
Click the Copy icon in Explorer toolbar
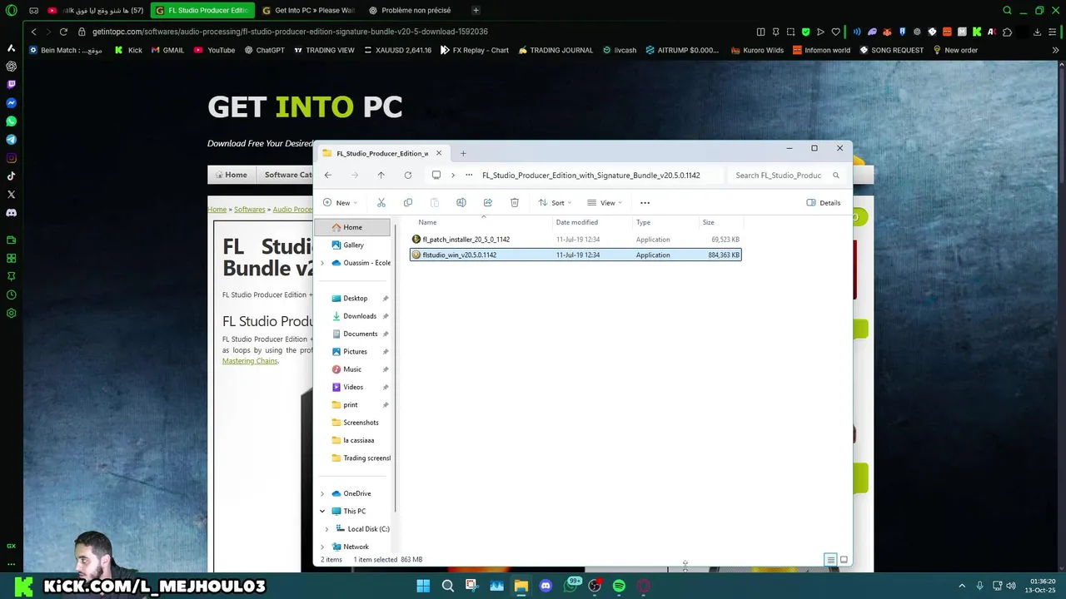(408, 202)
